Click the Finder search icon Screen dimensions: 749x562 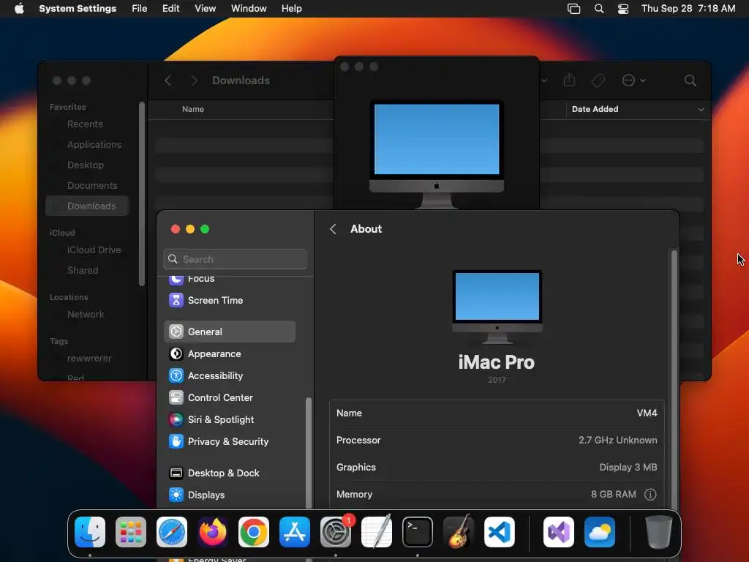click(x=690, y=80)
